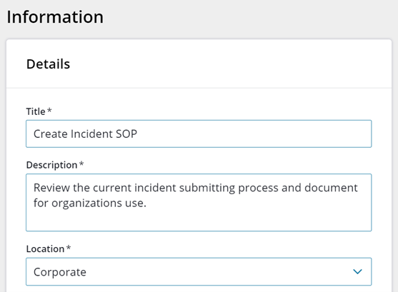
Task: Click the chevron arrow in the Location field
Action: click(x=357, y=272)
